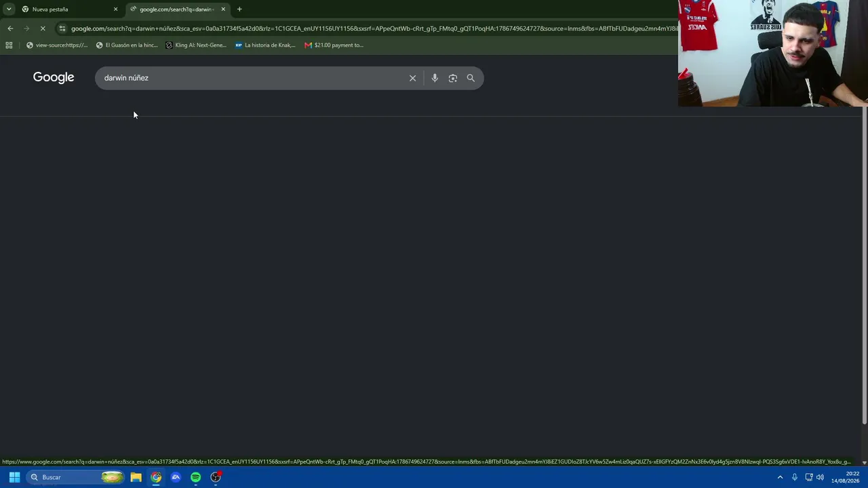The height and width of the screenshot is (488, 868).
Task: Close the google.com/search tab
Action: click(223, 9)
